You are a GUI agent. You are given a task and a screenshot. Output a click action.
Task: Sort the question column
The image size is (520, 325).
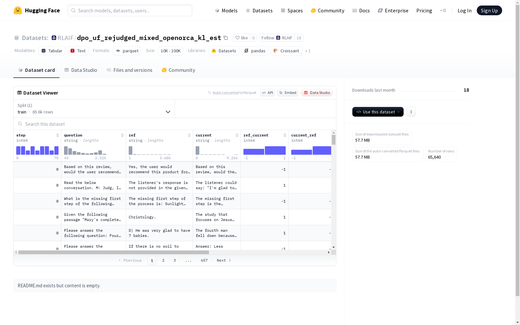tap(122, 135)
